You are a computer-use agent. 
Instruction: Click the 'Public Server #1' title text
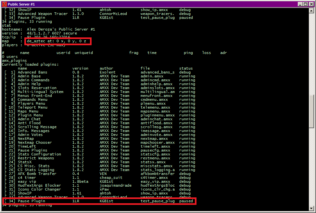click(x=21, y=4)
